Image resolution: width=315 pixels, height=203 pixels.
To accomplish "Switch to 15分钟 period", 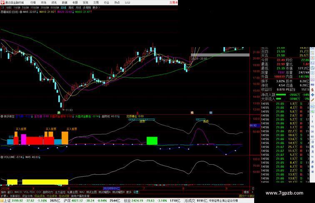I will pos(35,8).
